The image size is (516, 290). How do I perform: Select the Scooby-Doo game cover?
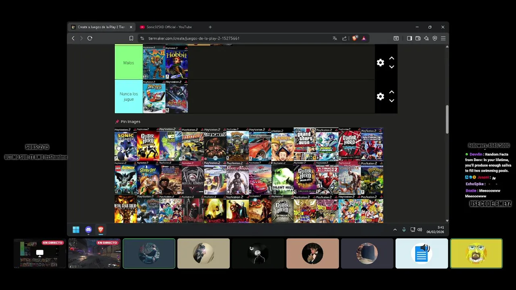148,178
